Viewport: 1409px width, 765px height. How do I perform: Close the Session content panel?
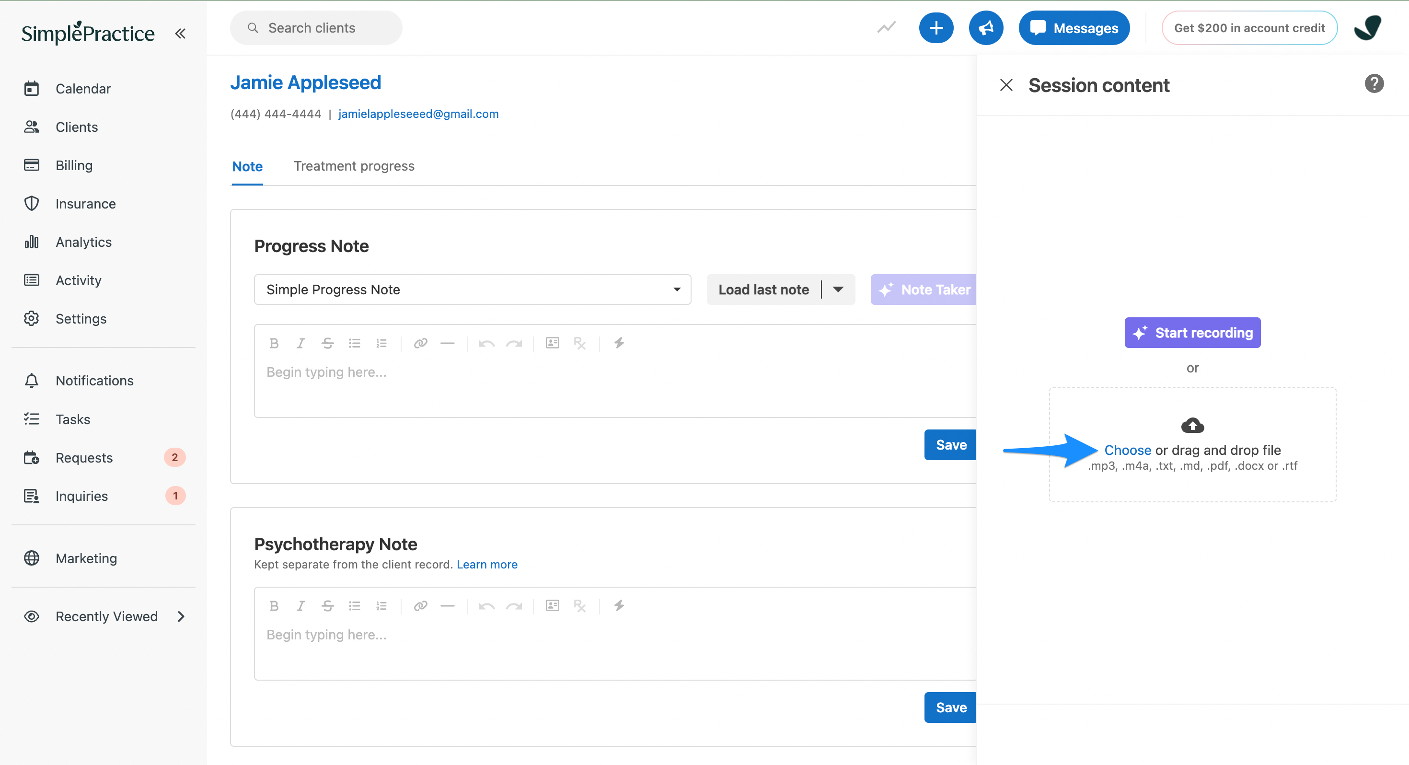coord(1006,85)
